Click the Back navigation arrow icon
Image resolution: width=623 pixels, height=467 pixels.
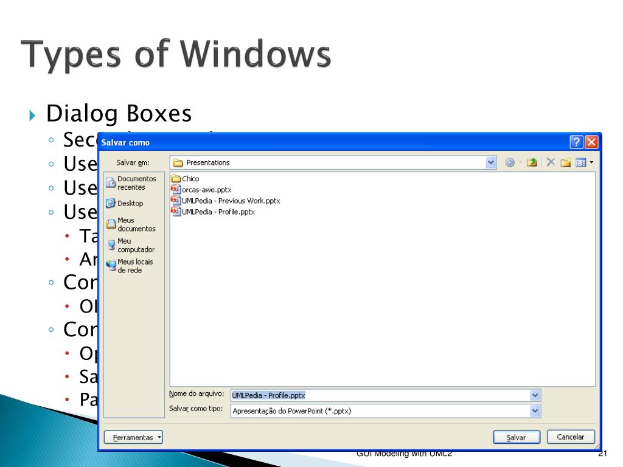tap(510, 162)
